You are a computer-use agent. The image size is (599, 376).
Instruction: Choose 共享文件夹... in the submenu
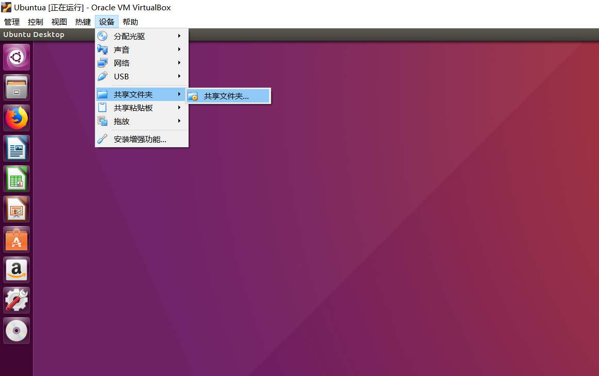pyautogui.click(x=228, y=96)
